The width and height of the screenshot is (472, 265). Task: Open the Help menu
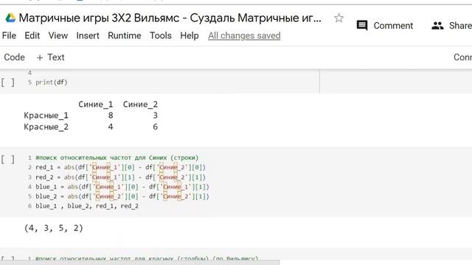(190, 35)
